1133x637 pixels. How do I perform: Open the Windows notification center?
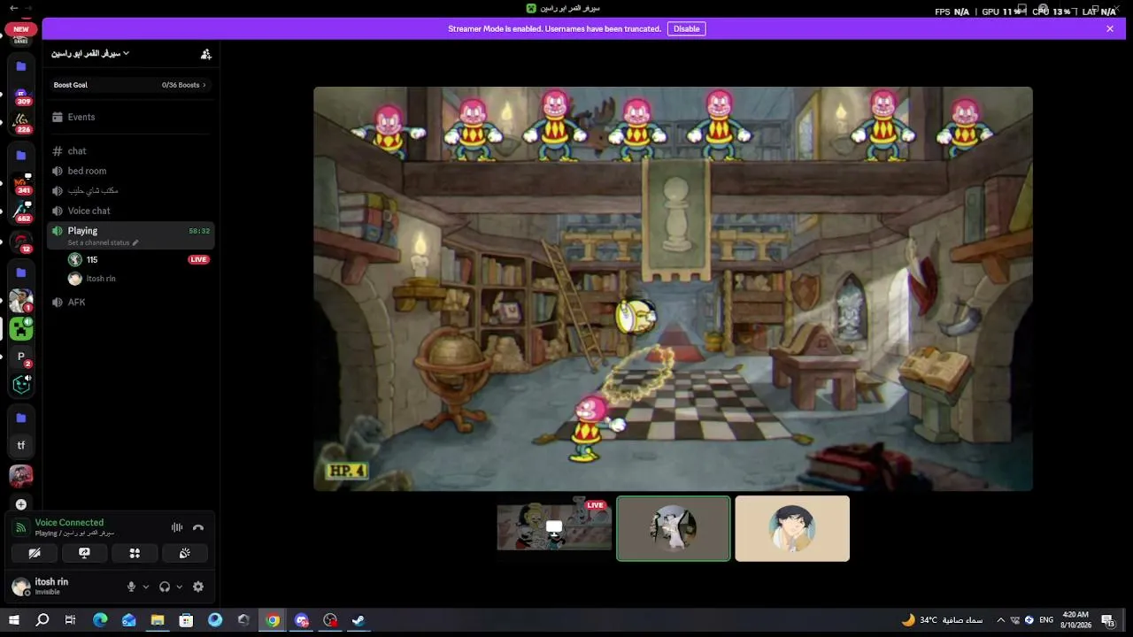click(x=1108, y=620)
